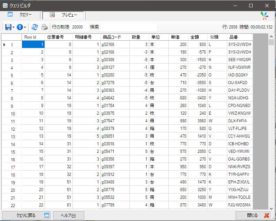Select the cell DAY-PLDDV

click(x=240, y=90)
